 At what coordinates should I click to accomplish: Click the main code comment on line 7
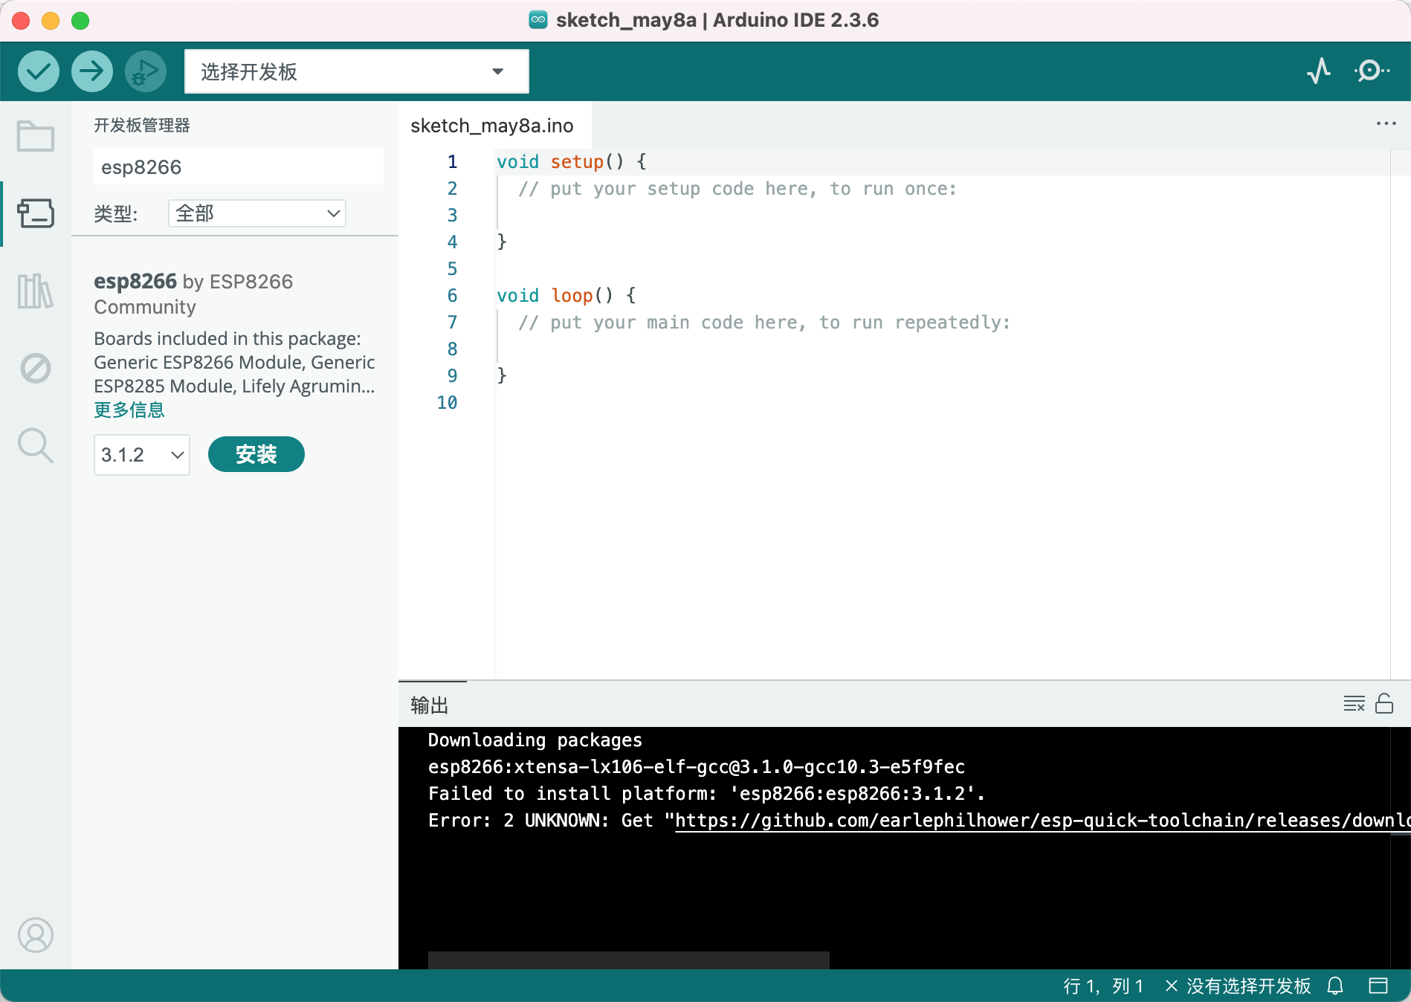pos(764,323)
